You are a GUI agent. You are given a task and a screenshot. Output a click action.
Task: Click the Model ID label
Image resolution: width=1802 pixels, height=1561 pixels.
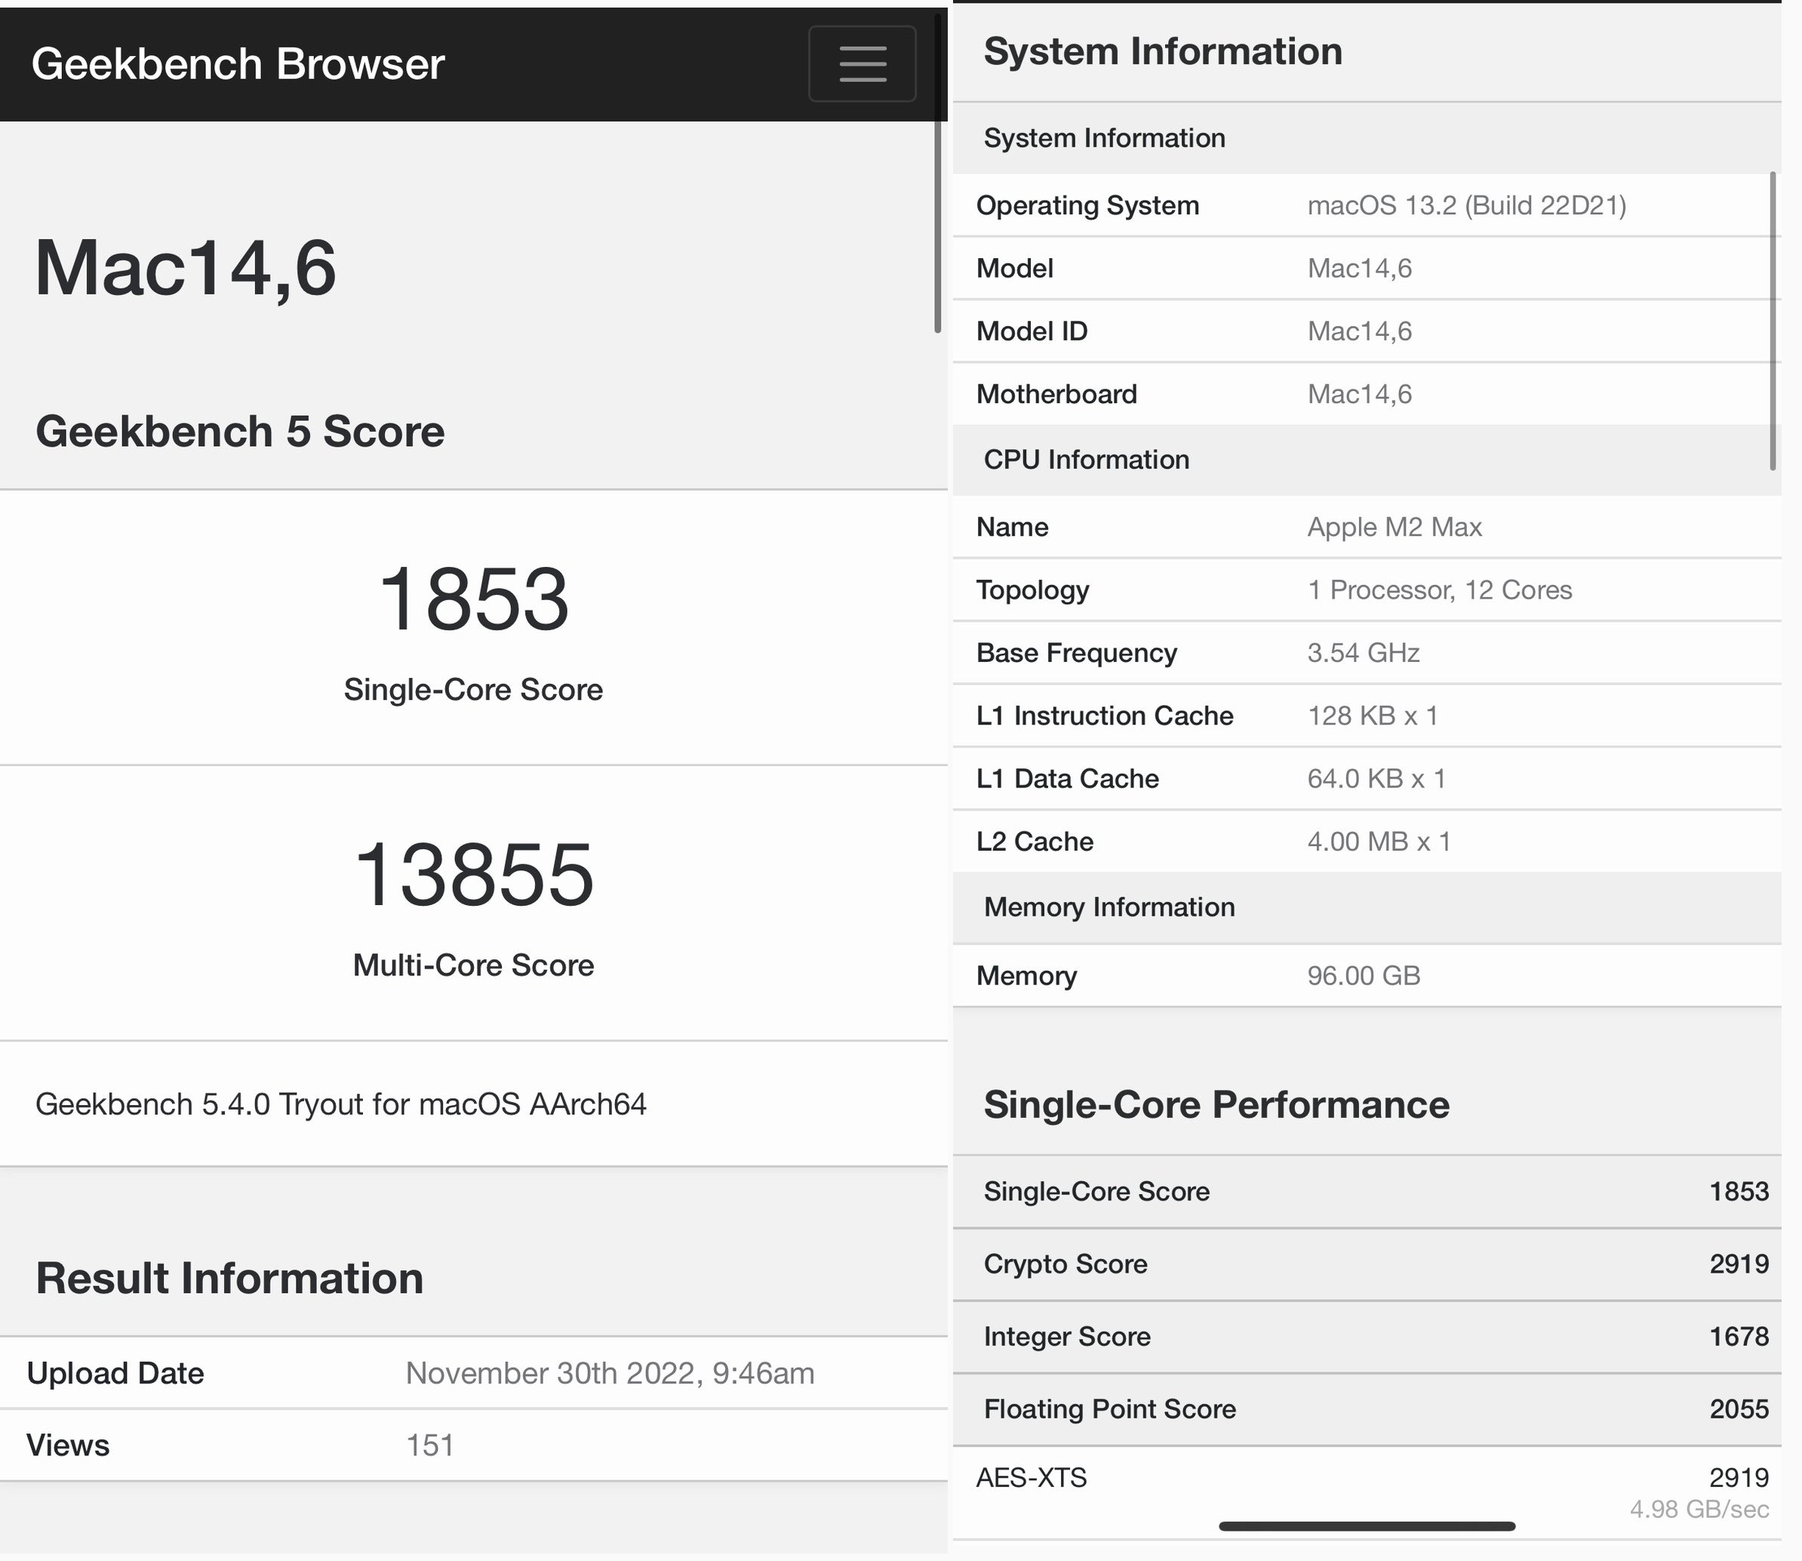[1032, 331]
